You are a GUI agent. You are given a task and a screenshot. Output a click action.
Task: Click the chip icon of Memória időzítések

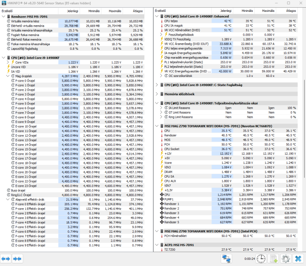point(162,94)
